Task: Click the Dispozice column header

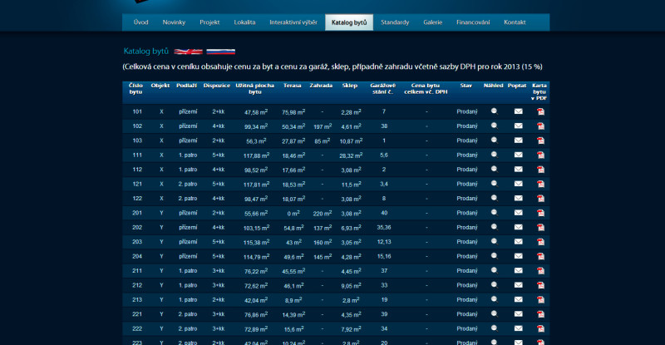Action: pyautogui.click(x=217, y=86)
